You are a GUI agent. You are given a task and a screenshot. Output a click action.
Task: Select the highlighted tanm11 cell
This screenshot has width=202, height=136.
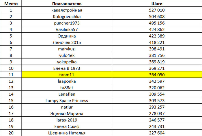(67, 75)
